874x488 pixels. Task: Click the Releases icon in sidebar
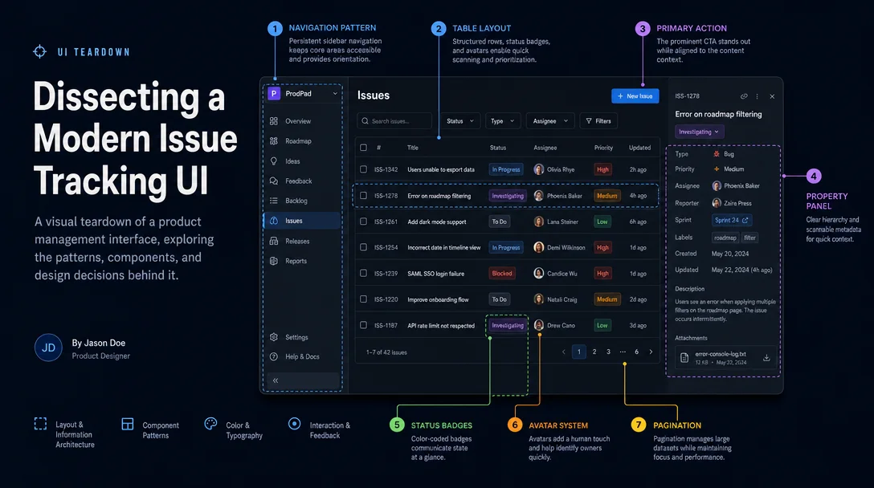[x=274, y=242]
